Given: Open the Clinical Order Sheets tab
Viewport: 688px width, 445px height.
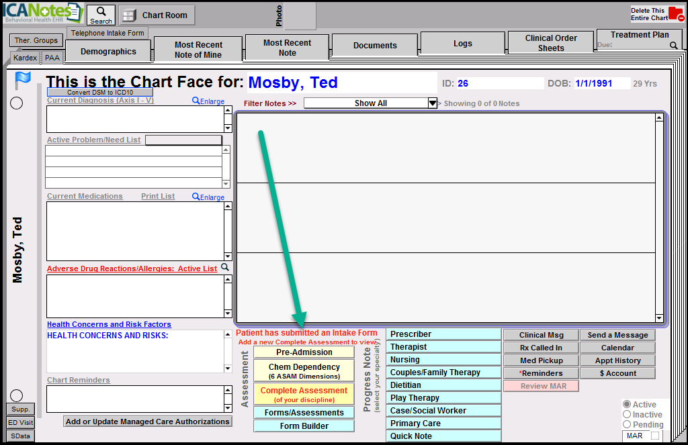Looking at the screenshot, I should [x=550, y=43].
